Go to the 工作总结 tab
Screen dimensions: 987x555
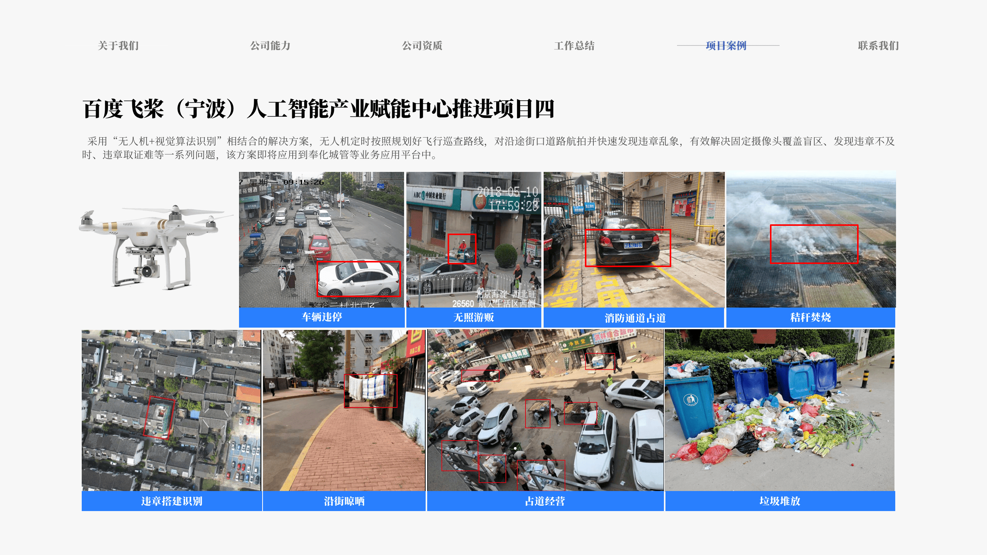coord(574,45)
